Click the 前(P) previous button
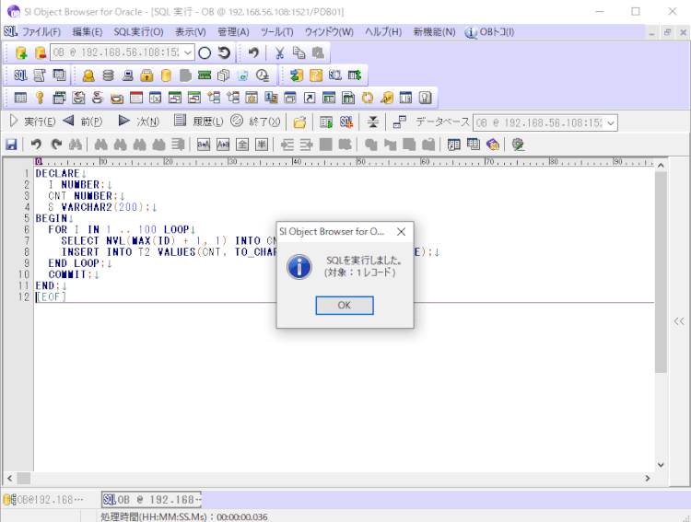691x522 pixels. 82,122
